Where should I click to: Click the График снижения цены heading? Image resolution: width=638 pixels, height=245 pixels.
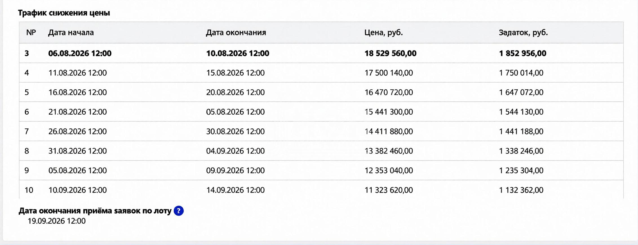click(x=64, y=13)
